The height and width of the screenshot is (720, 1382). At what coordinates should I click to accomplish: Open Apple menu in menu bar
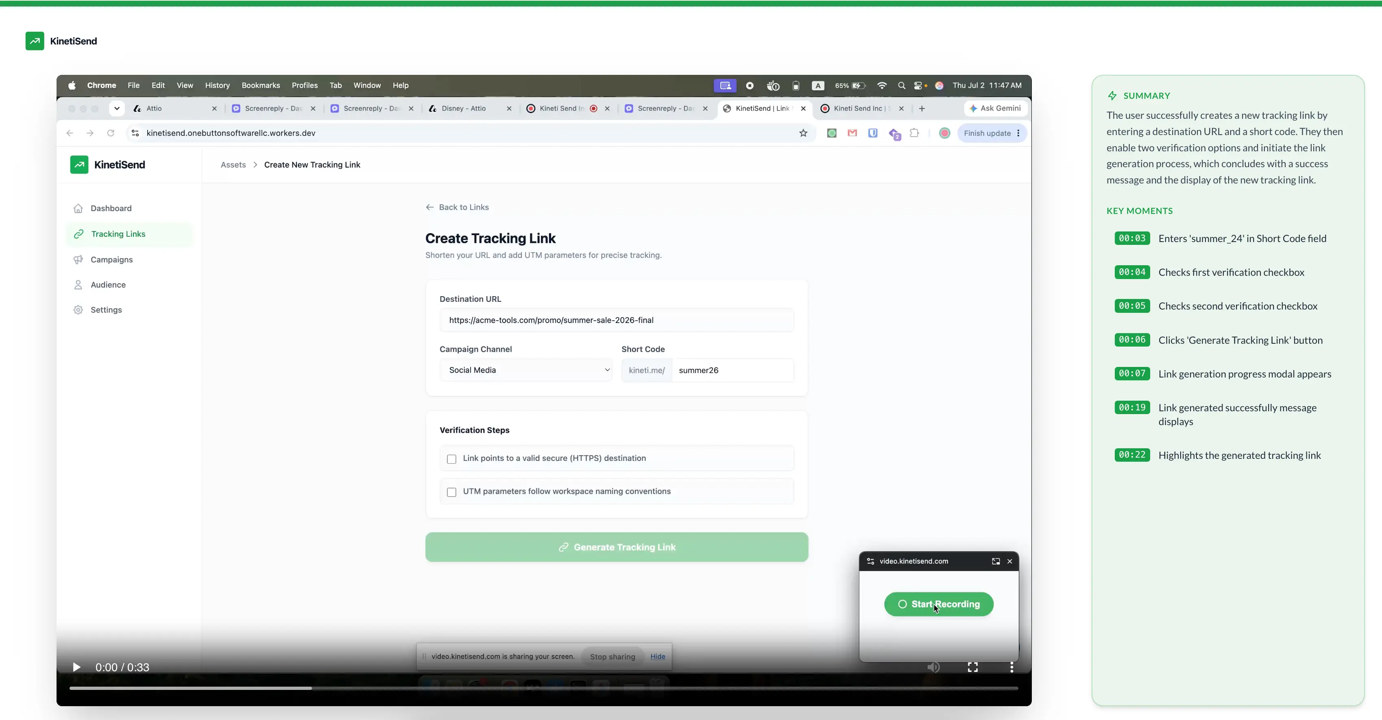coord(72,85)
